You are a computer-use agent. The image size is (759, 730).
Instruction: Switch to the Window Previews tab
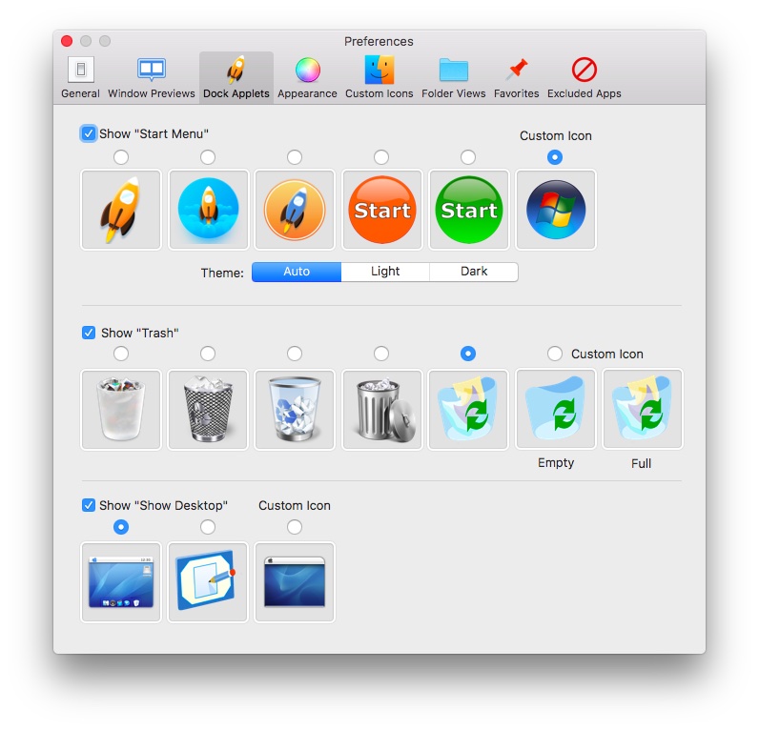click(152, 77)
